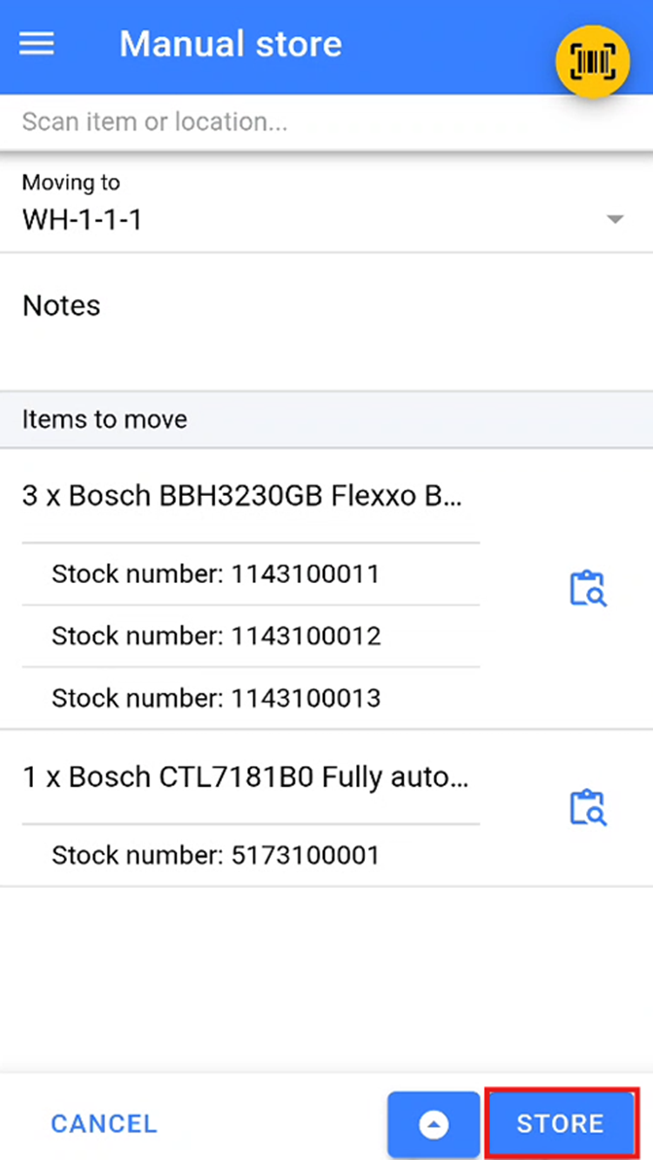Tap stock number 5173100001
Screen dimensions: 653x1160
point(215,855)
